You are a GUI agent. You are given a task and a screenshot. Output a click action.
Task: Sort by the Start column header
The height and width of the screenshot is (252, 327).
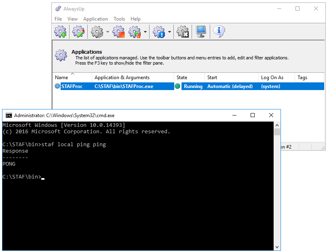[232, 78]
